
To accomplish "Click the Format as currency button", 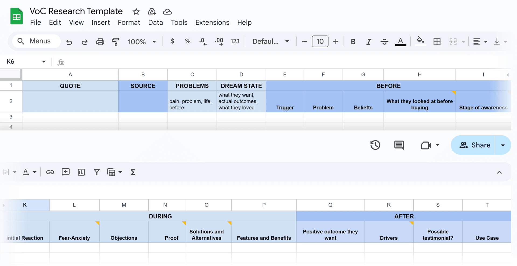I will tap(172, 41).
